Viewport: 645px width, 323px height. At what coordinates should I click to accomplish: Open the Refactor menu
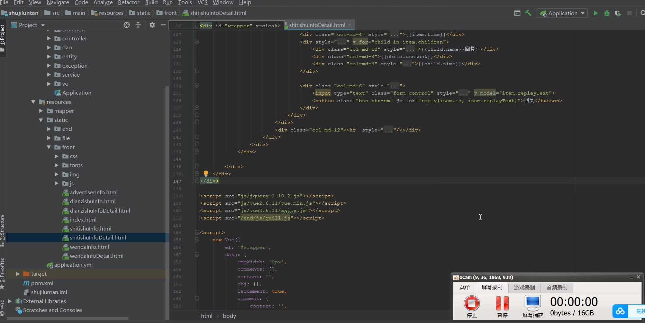click(128, 3)
